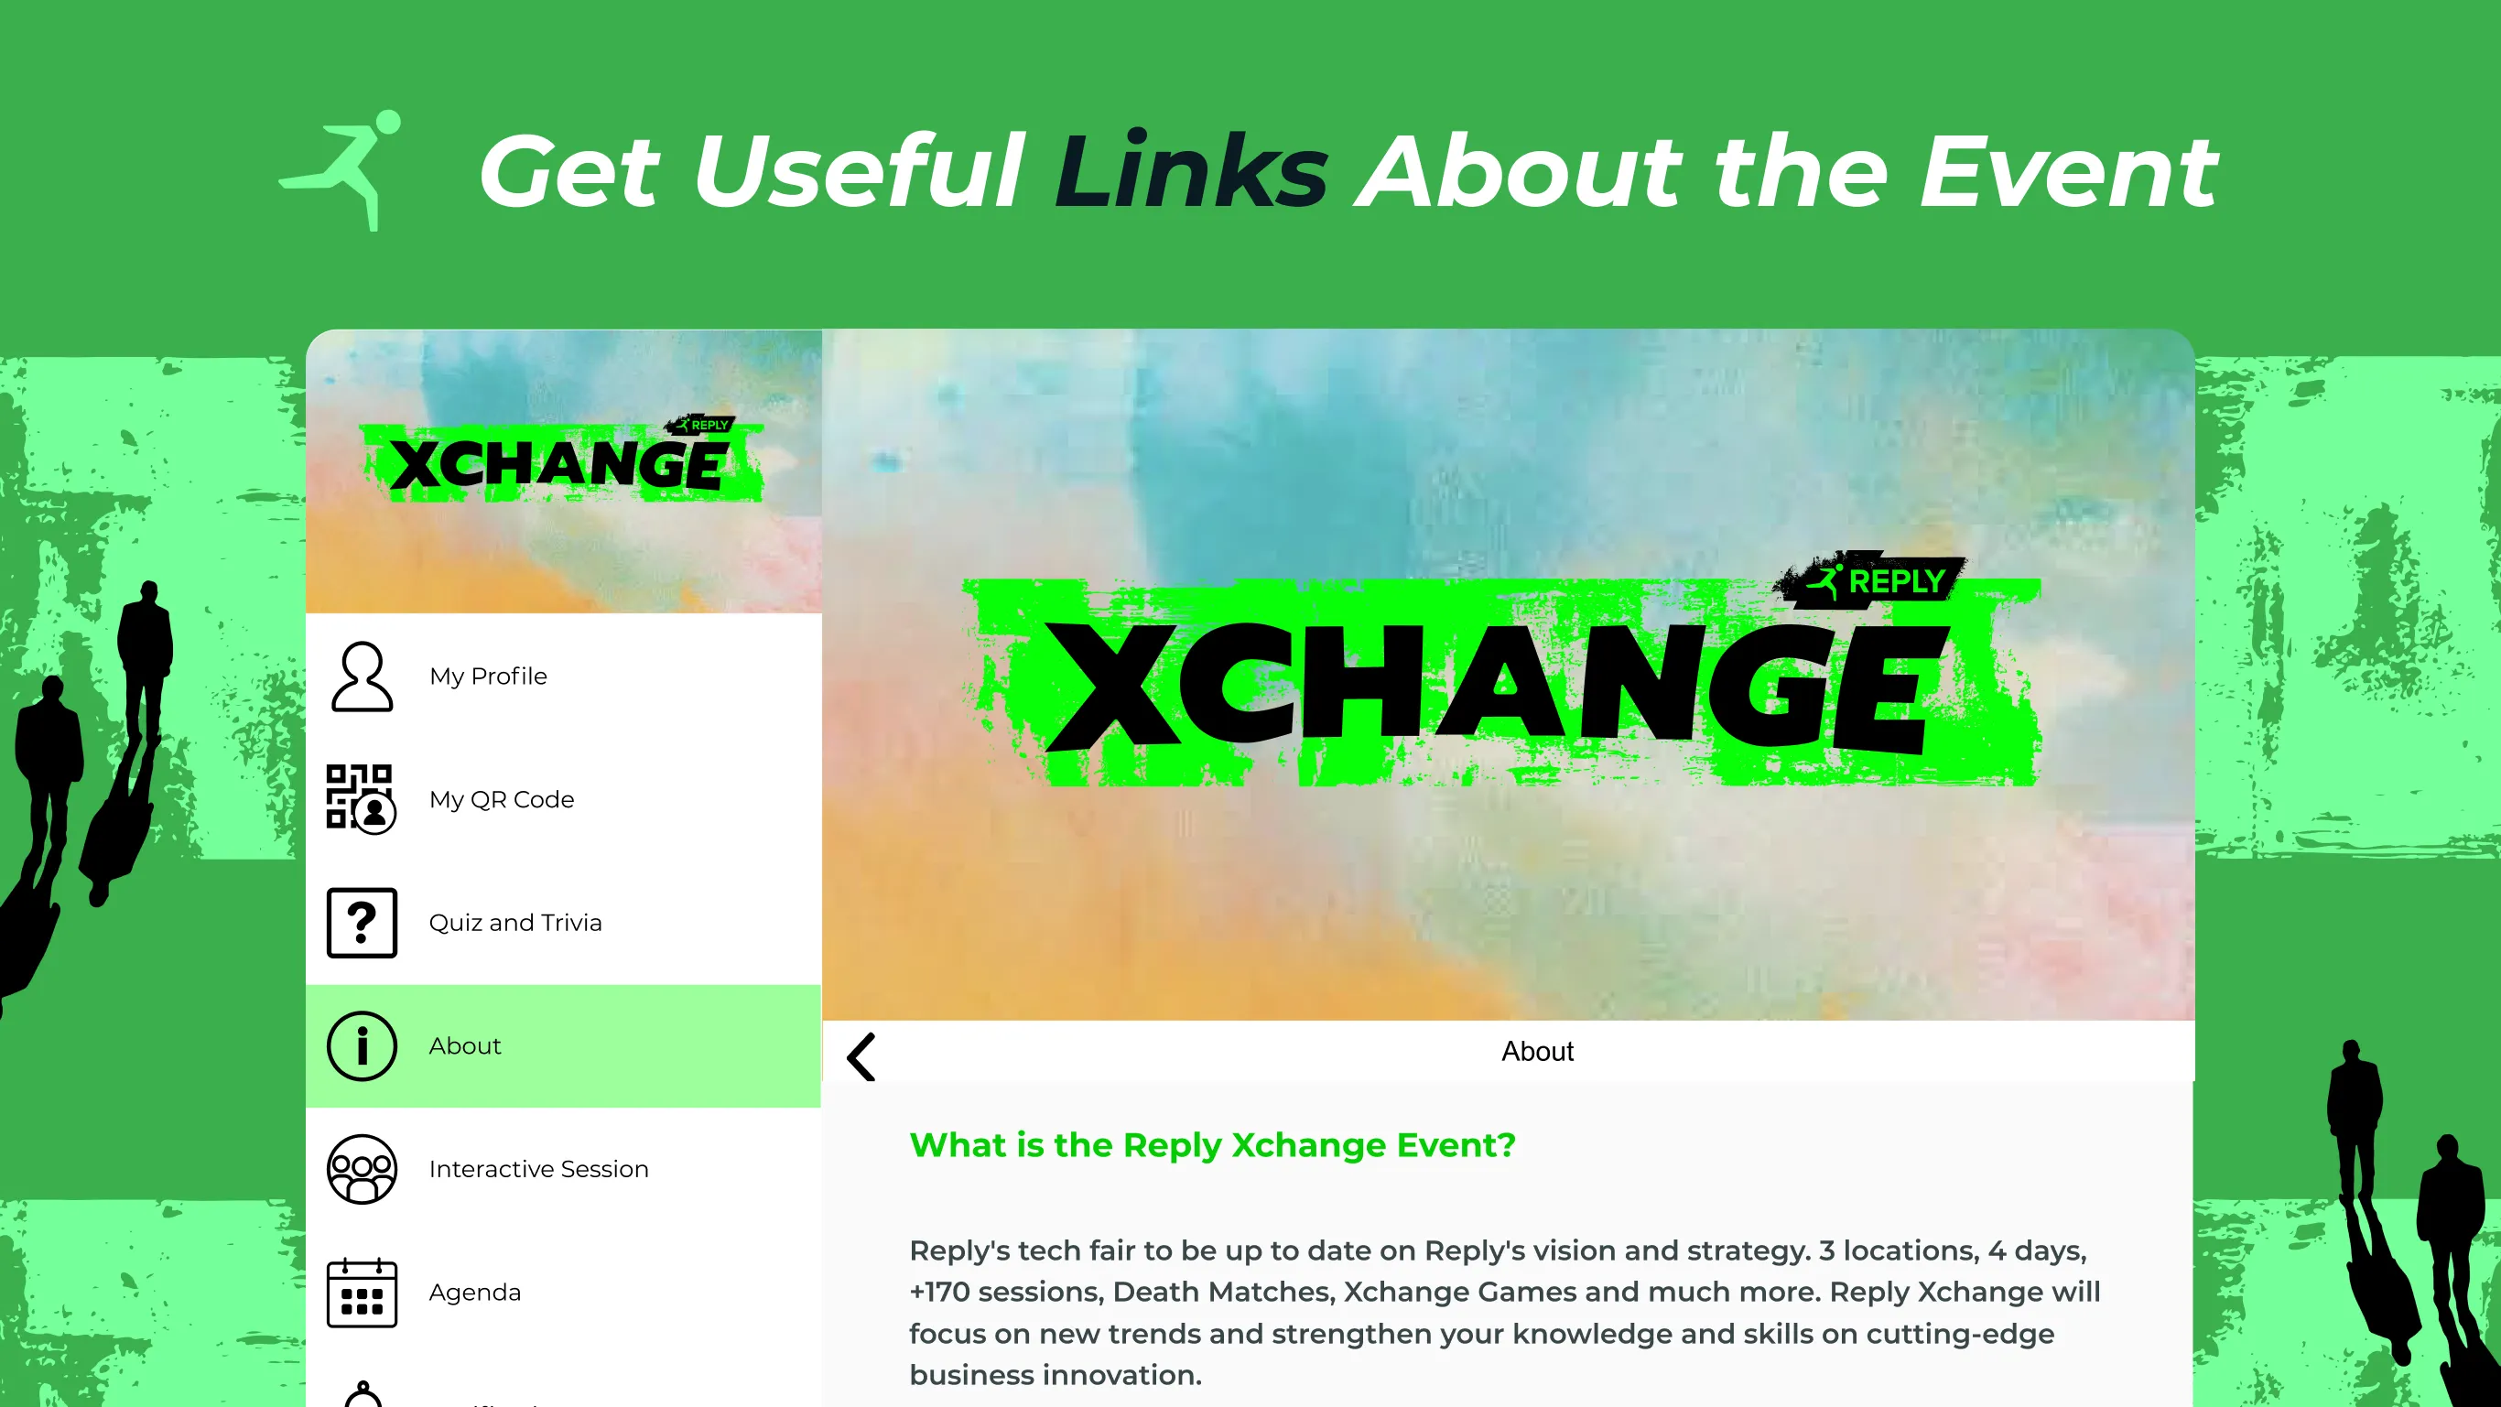Click the back arrow navigation
Viewport: 2501px width, 1407px height.
pyautogui.click(x=866, y=1053)
